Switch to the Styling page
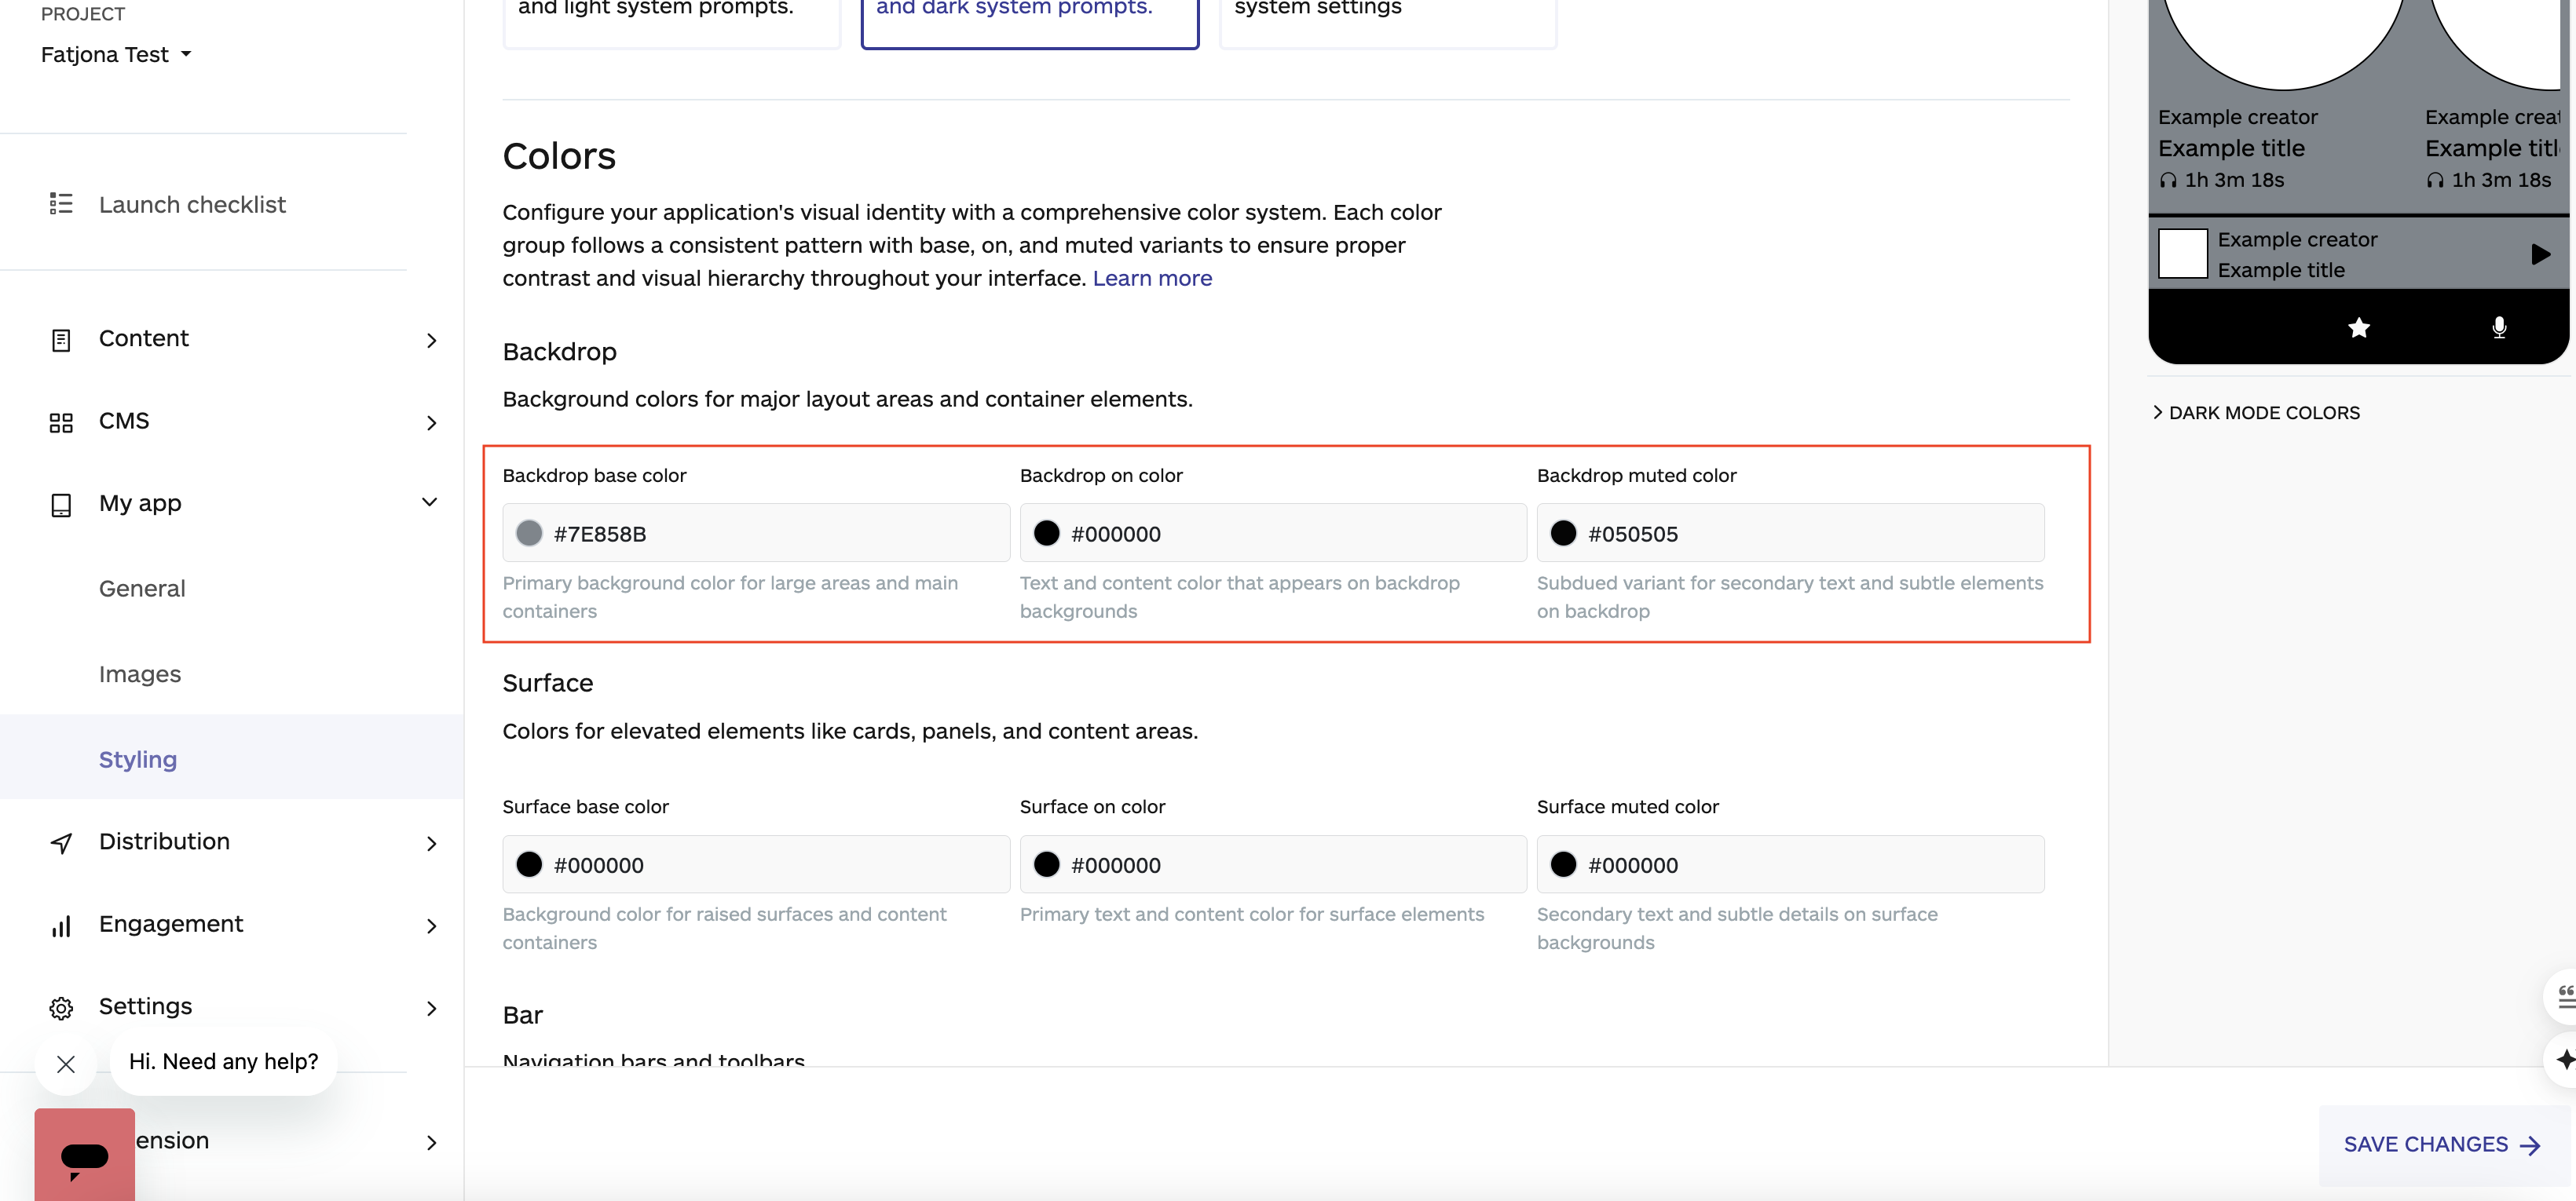The height and width of the screenshot is (1201, 2576). pyautogui.click(x=137, y=758)
